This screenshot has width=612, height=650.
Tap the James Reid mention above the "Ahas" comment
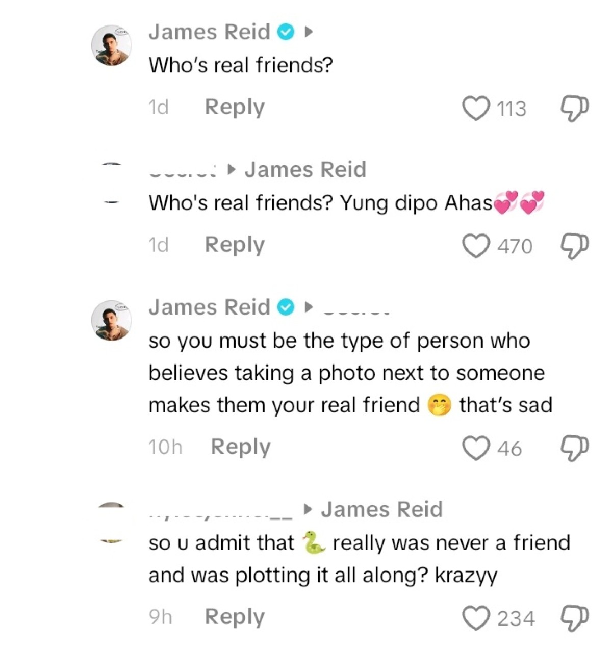pos(305,170)
